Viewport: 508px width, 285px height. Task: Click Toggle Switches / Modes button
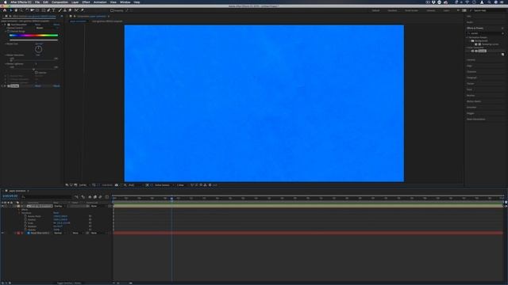pyautogui.click(x=69, y=283)
